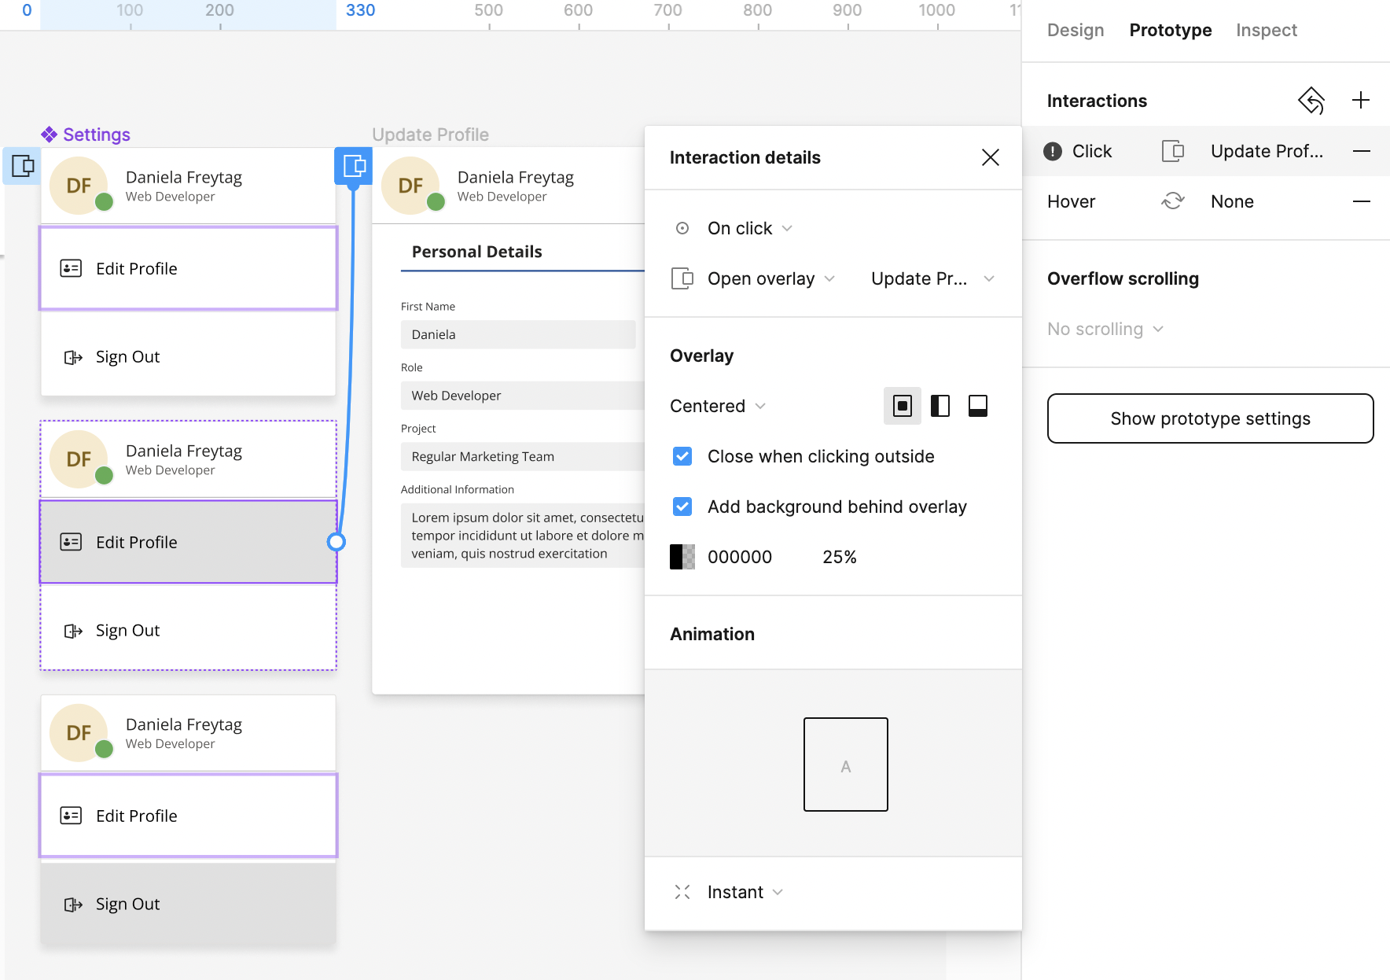Select Edit Profile in the hovered middle variant

189,542
